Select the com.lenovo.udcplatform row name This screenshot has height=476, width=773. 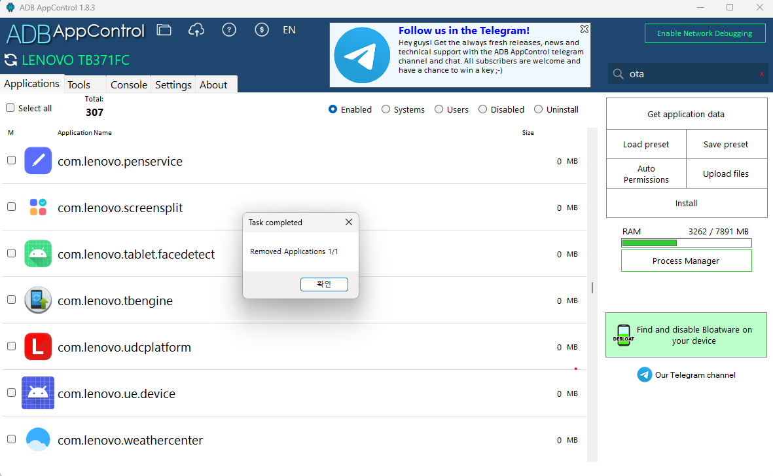pos(124,347)
